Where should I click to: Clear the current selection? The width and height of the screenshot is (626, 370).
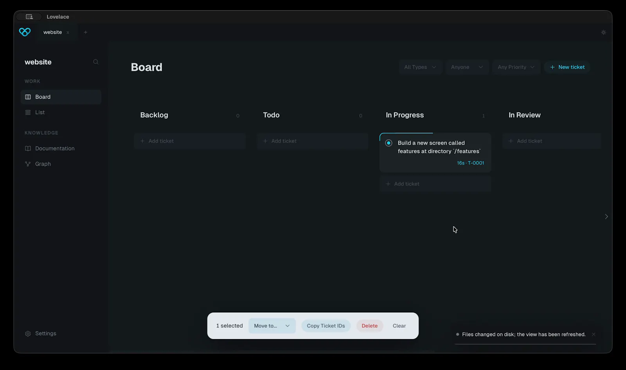click(399, 326)
